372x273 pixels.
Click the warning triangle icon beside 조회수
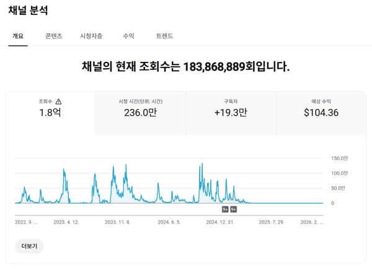point(59,102)
